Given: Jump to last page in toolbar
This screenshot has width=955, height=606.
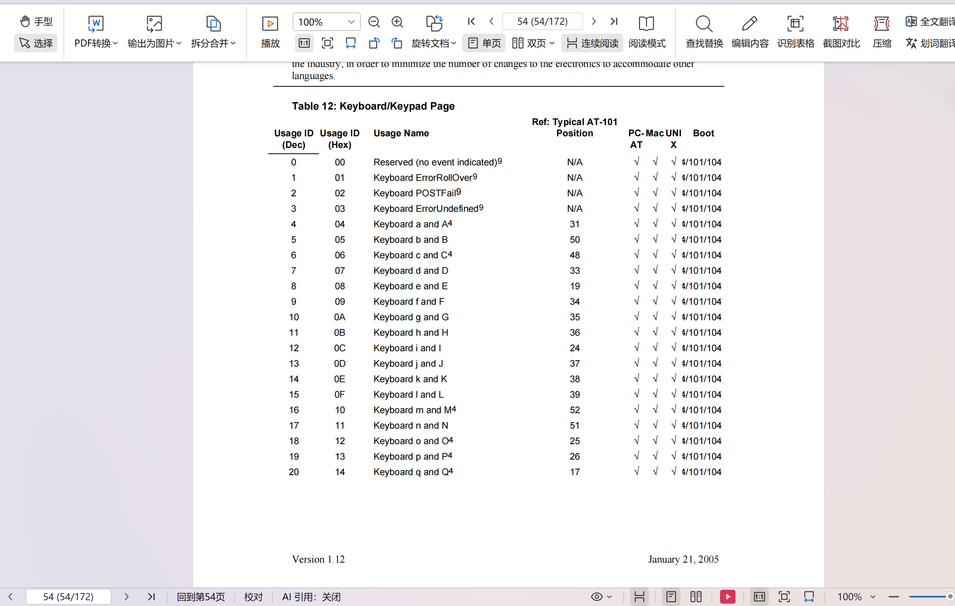Looking at the screenshot, I should [614, 21].
